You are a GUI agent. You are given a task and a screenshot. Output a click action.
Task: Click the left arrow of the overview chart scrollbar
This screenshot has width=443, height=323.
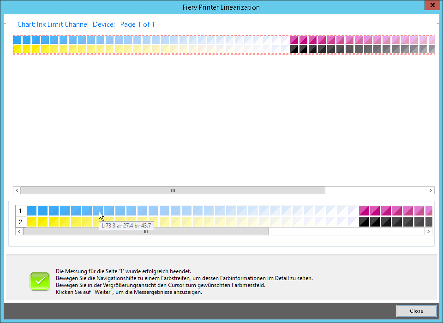(17, 190)
